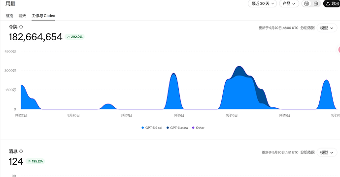Select the daily calendar view toggle icon
The width and height of the screenshot is (340, 177).
(306, 3)
